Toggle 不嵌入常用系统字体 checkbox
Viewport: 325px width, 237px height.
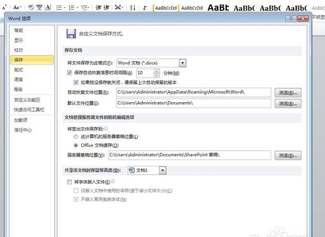76,199
